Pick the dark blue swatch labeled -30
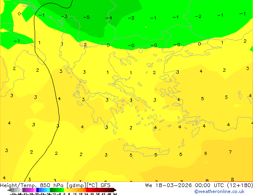The image size is (253, 195). tap(38, 190)
